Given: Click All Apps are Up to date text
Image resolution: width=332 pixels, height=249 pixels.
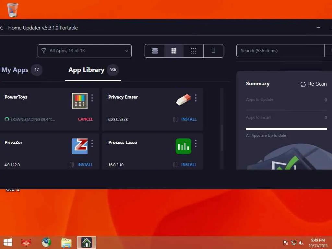Looking at the screenshot, I should pos(266,136).
